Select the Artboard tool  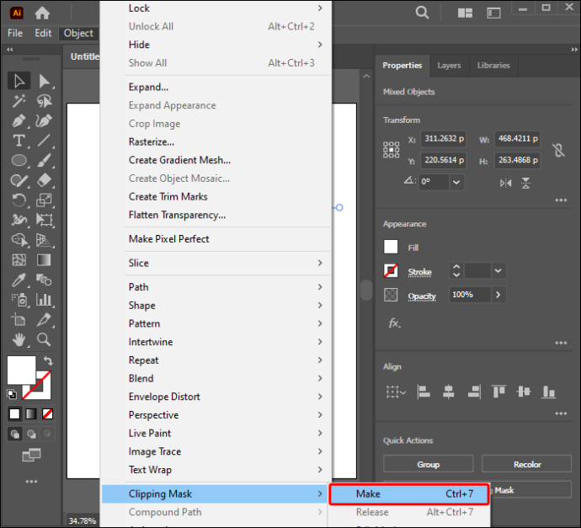click(19, 319)
